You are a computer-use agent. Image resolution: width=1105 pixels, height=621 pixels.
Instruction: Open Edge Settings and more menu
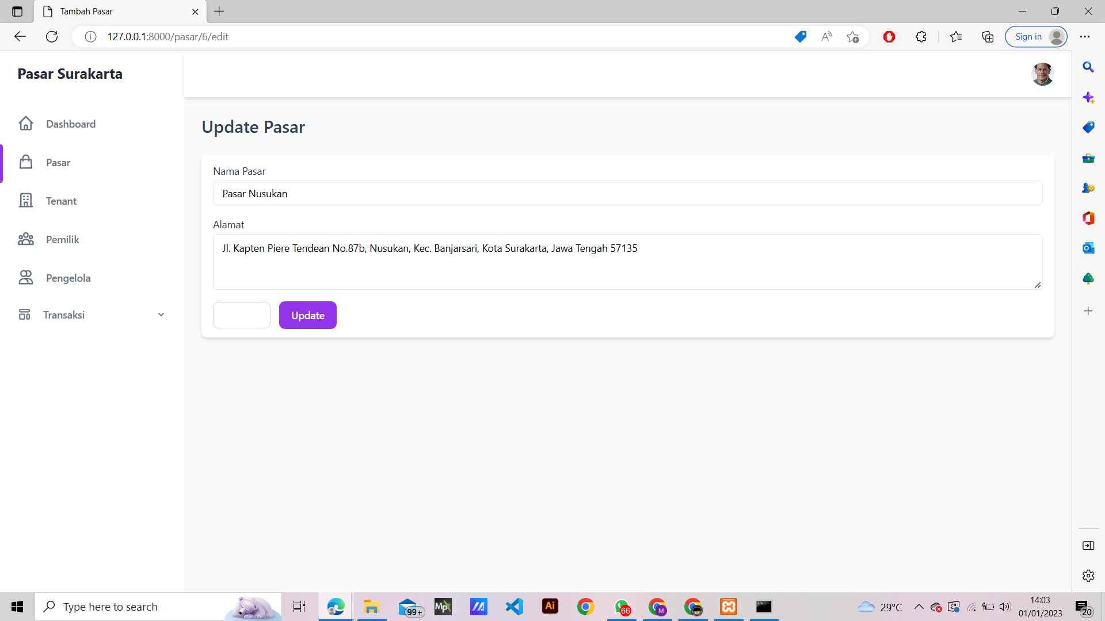tap(1085, 36)
